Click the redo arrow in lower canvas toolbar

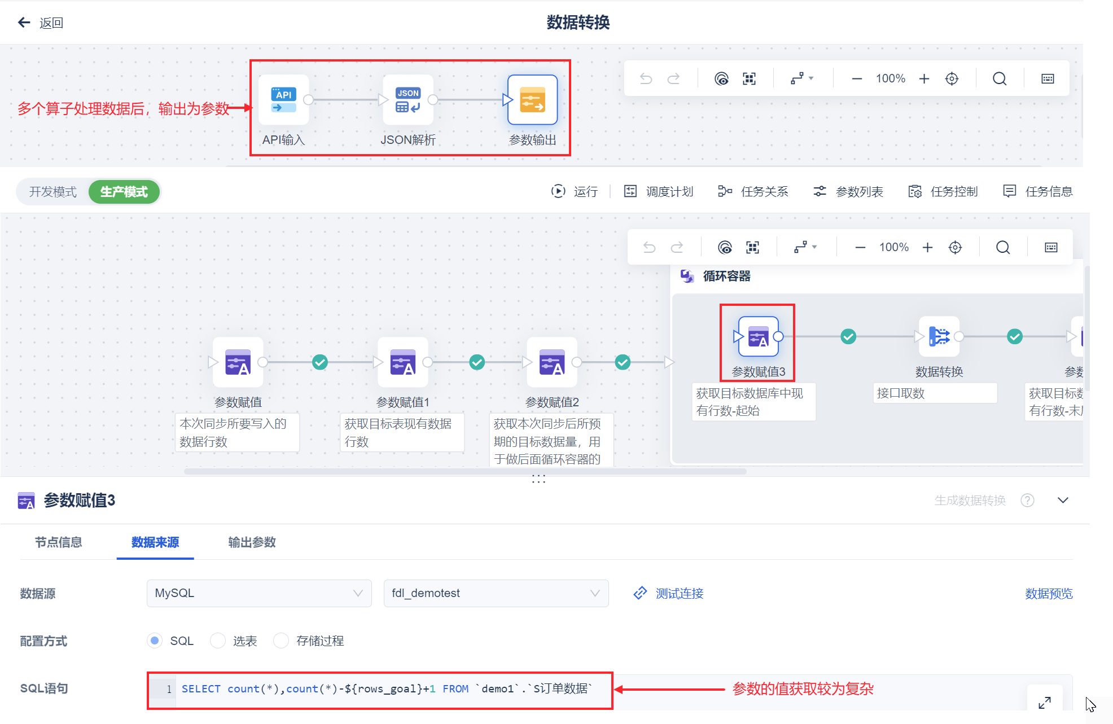click(677, 247)
